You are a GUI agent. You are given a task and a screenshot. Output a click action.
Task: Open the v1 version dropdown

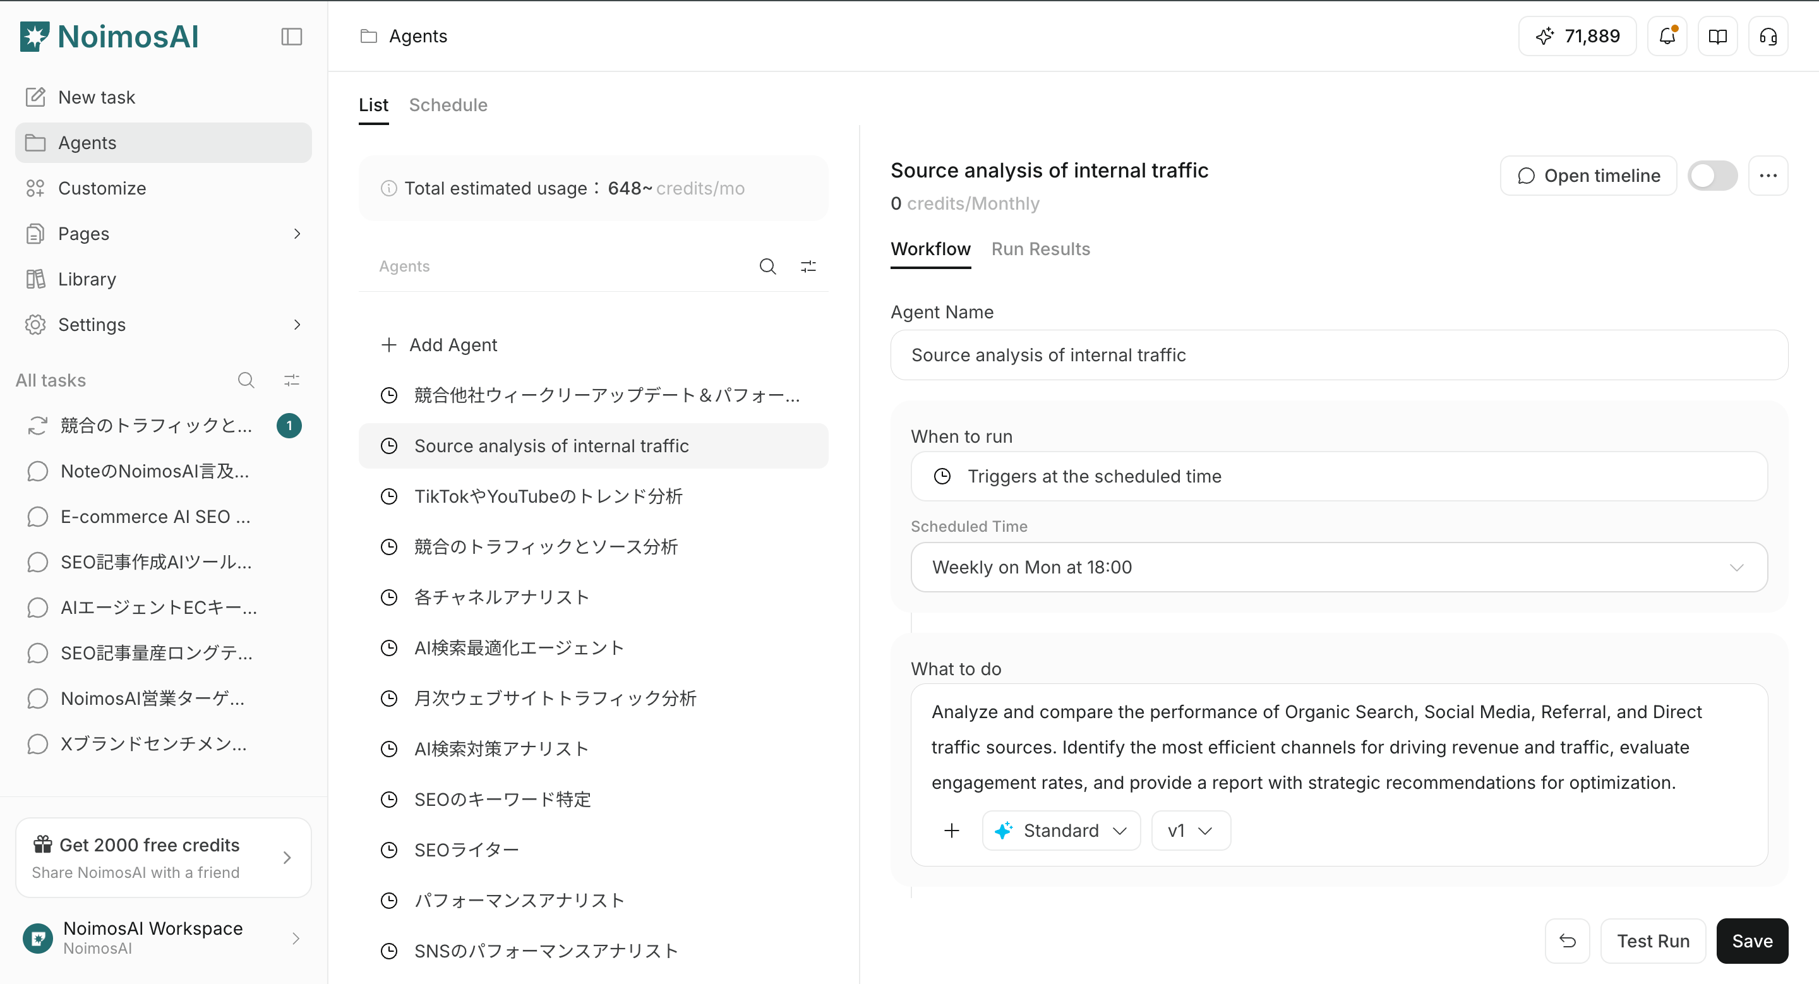(1191, 830)
